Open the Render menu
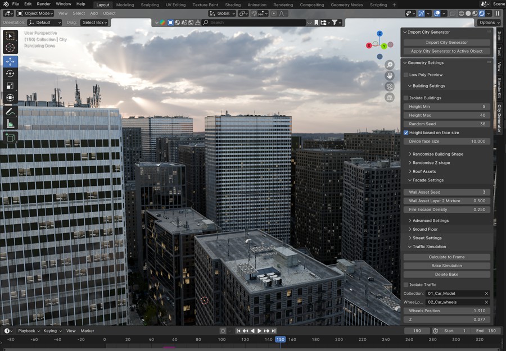Screen dimensions: 506x351 44,3
